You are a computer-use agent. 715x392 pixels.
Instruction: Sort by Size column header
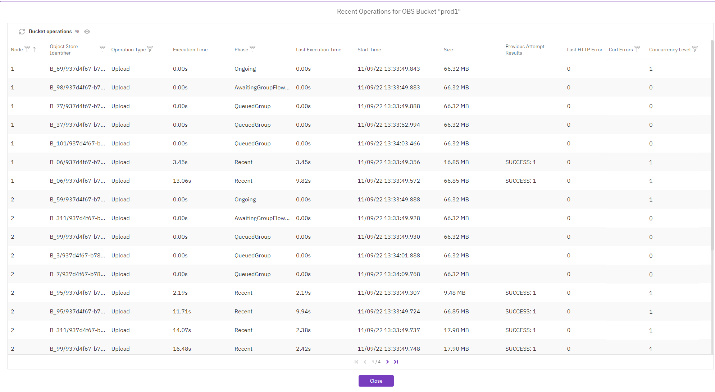[x=448, y=50]
